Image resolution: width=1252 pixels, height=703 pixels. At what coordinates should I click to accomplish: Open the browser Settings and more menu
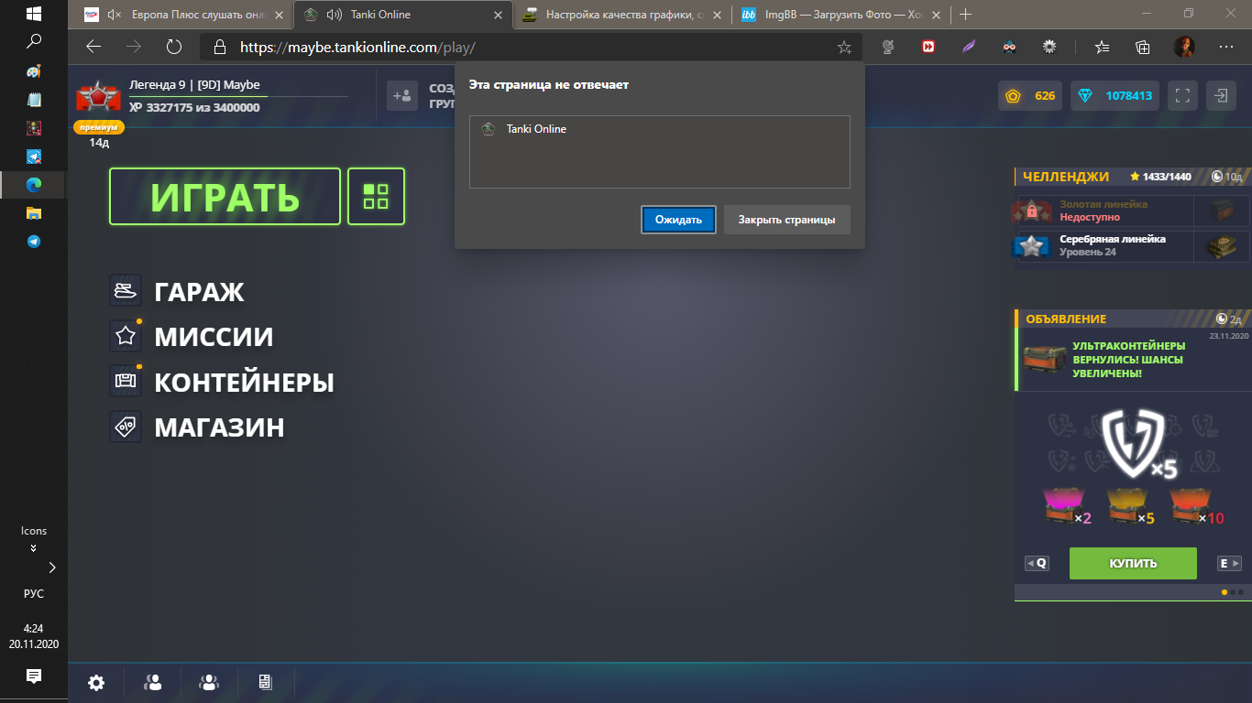click(1226, 47)
